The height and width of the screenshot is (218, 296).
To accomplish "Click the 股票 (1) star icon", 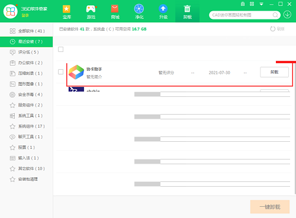I will (12, 148).
